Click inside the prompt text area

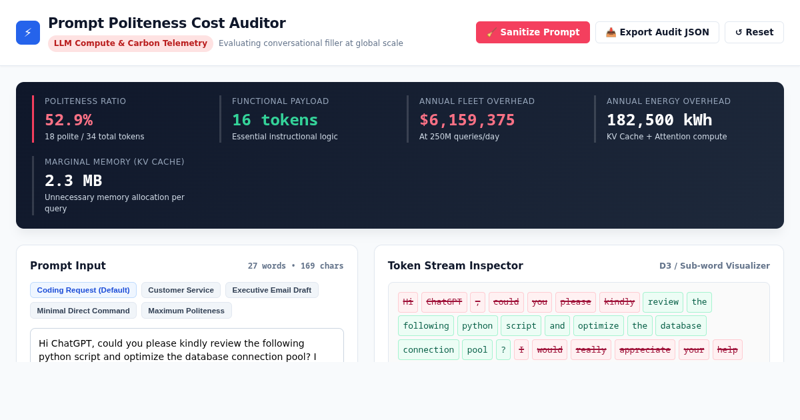(x=187, y=345)
